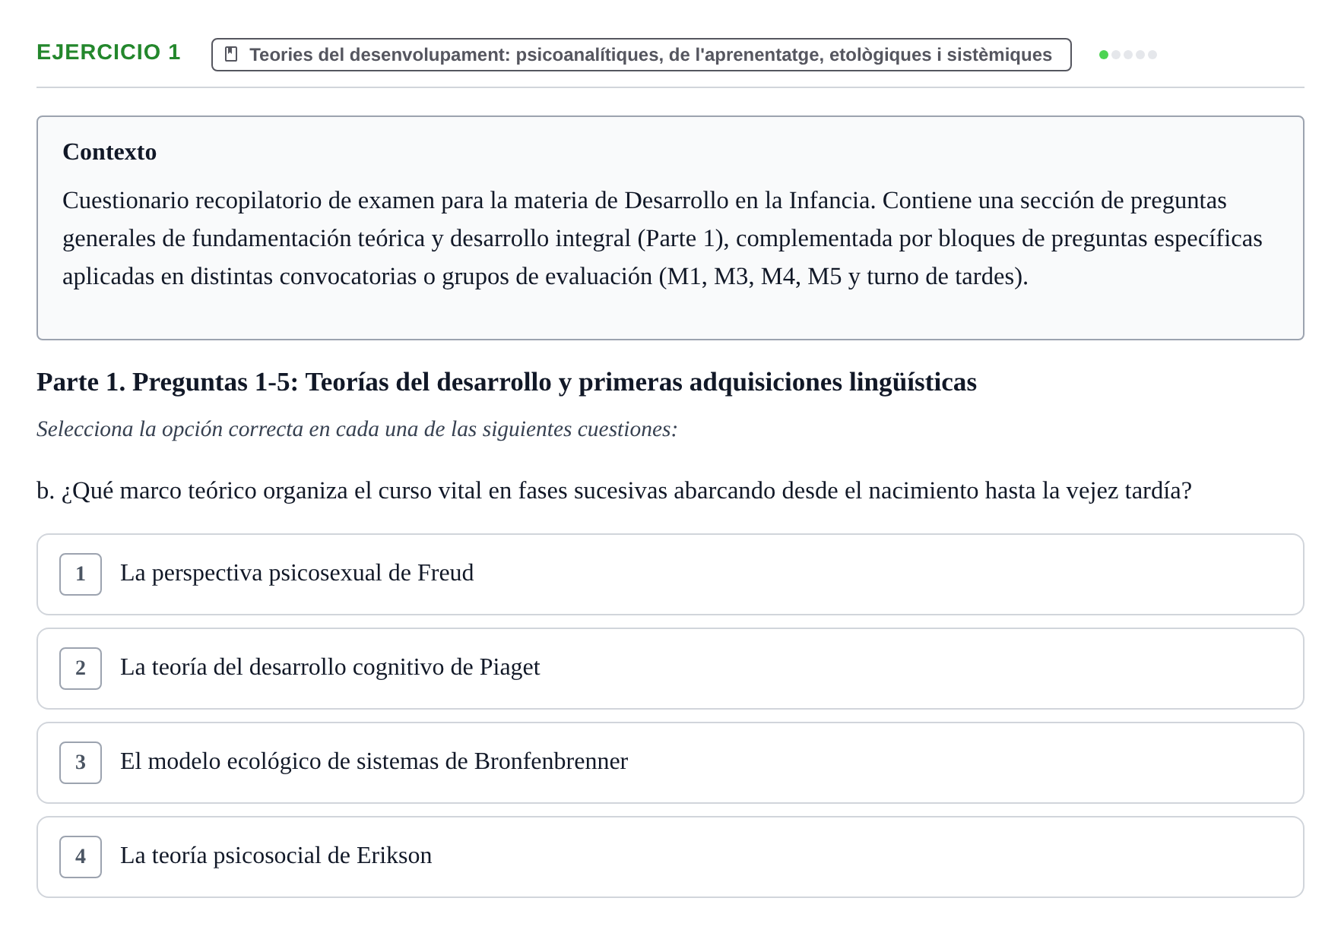Select option 2 about Piaget's cognitive theory
Viewport: 1341px width, 936px height.
point(670,669)
